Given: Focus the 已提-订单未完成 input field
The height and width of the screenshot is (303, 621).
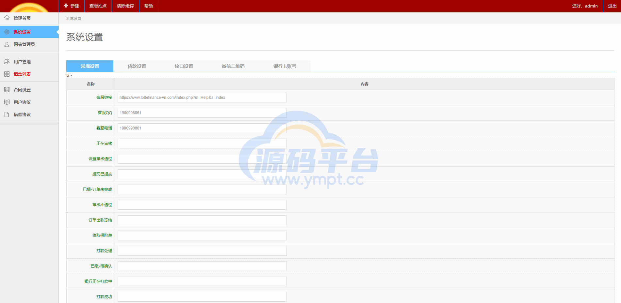Looking at the screenshot, I should point(202,189).
